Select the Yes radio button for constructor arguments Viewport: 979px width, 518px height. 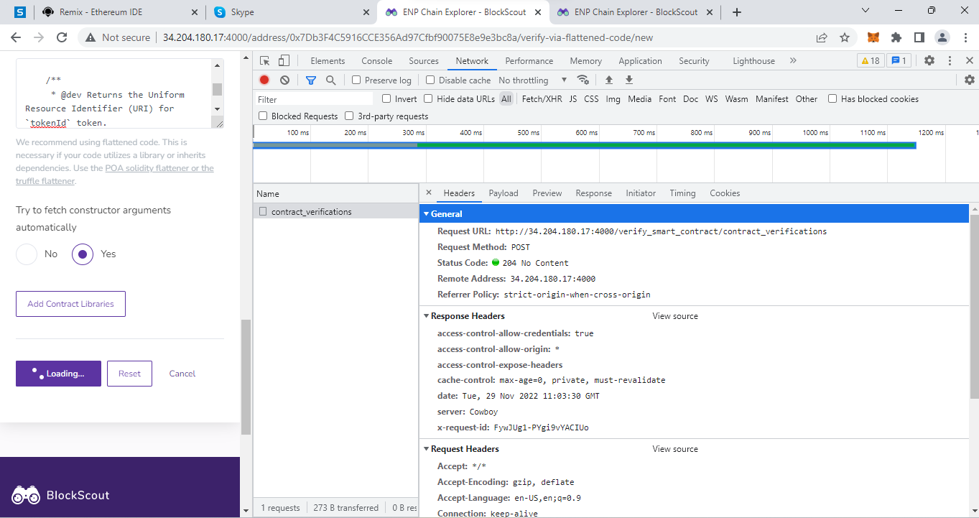81,254
